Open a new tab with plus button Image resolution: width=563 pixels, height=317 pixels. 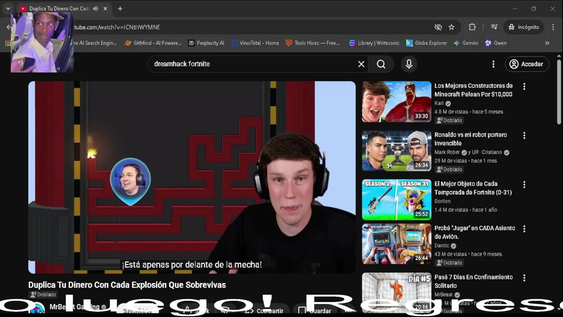(x=120, y=9)
